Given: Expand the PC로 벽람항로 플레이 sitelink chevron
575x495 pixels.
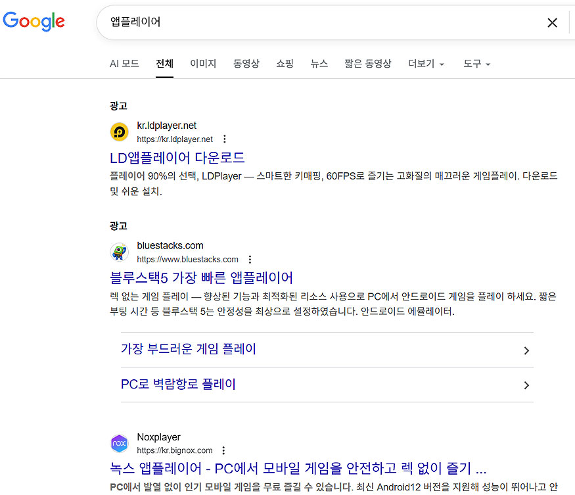Looking at the screenshot, I should pyautogui.click(x=526, y=385).
